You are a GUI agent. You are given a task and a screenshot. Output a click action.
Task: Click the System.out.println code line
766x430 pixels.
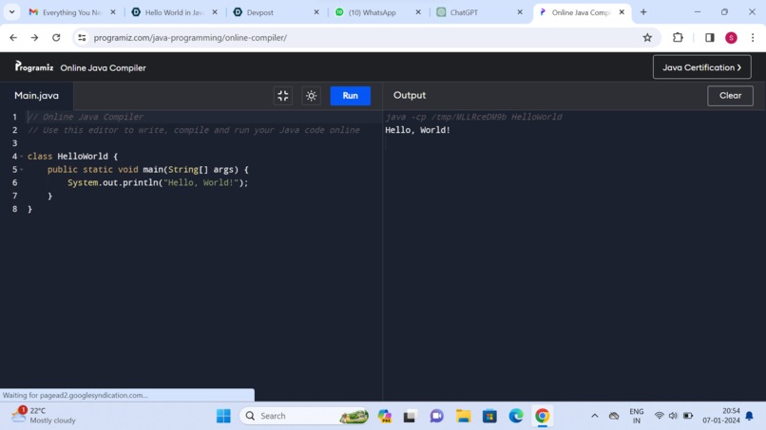158,182
